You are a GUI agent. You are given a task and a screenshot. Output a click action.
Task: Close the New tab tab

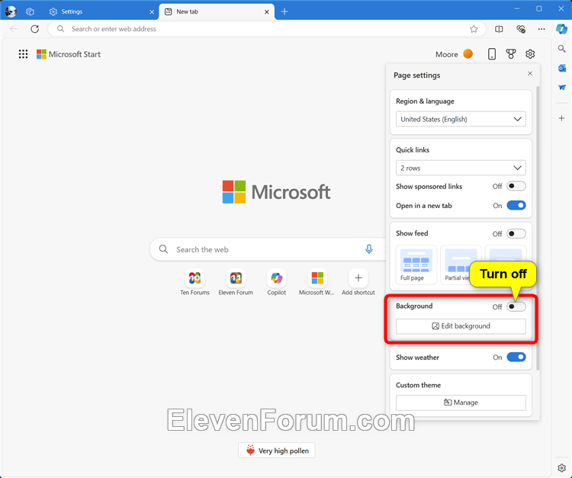tap(267, 12)
